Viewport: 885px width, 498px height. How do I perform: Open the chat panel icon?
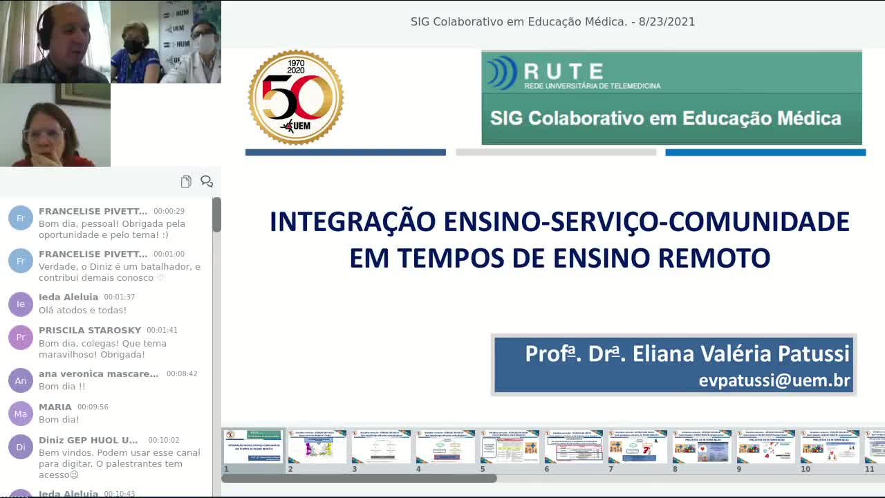pos(207,181)
